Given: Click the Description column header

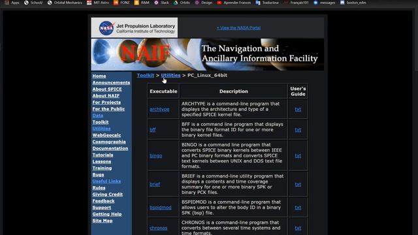Looking at the screenshot, I should click(234, 91).
